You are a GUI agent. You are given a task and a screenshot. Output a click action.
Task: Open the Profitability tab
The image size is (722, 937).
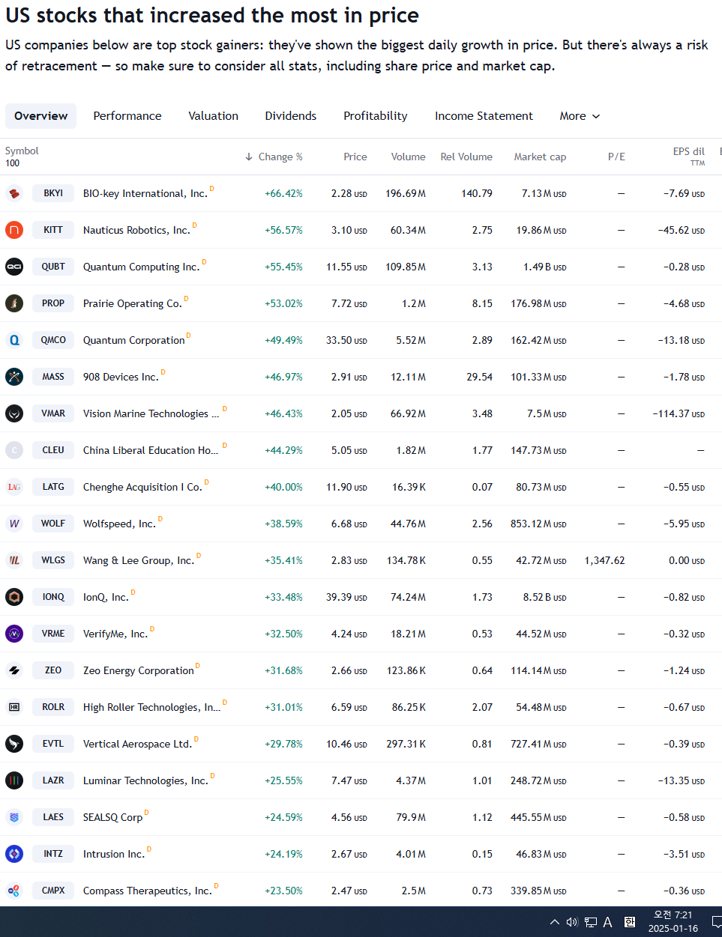click(376, 116)
